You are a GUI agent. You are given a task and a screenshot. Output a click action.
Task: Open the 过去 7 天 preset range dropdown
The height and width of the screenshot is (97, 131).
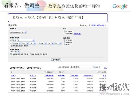tap(24, 40)
